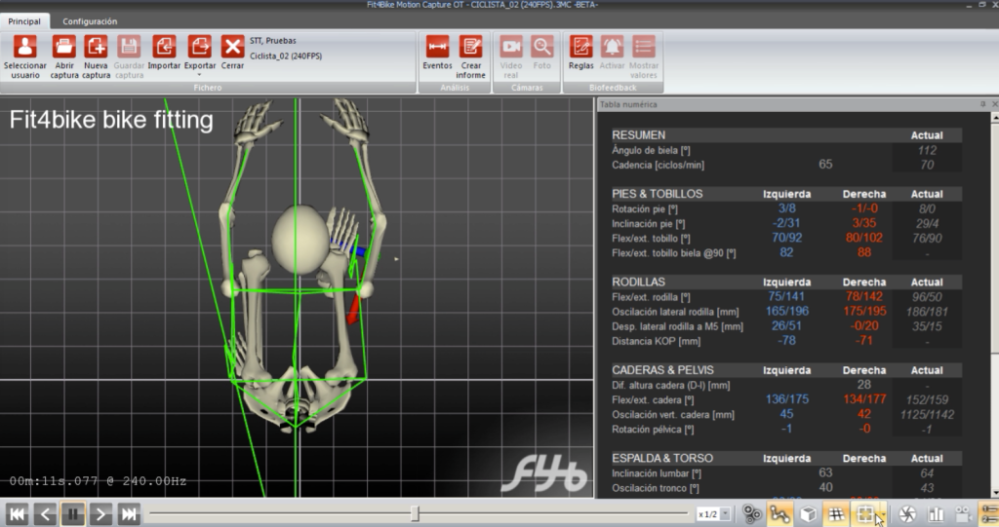The height and width of the screenshot is (527, 999).
Task: Click the Oscilación lateral rodilla value 165/196
Action: pos(787,311)
